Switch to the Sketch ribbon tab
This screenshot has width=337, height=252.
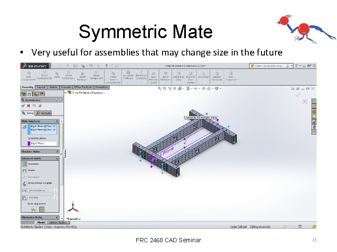coord(53,87)
